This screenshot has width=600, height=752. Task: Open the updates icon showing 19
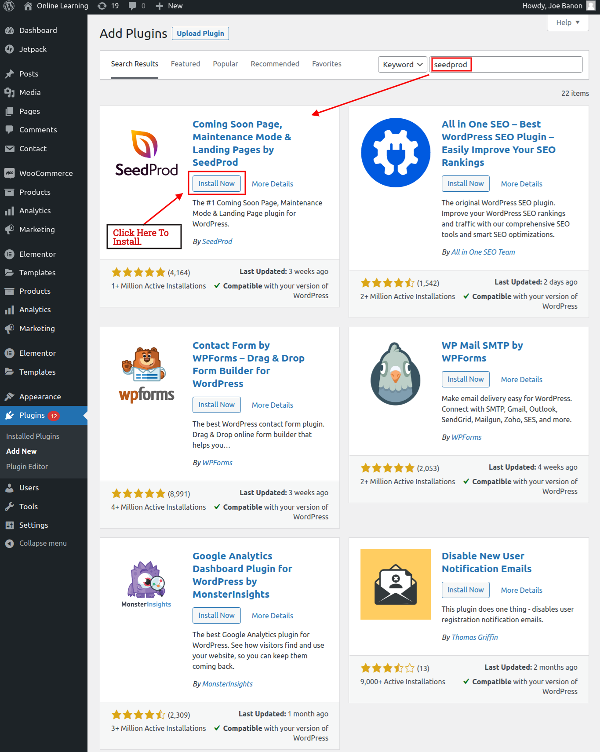(102, 6)
